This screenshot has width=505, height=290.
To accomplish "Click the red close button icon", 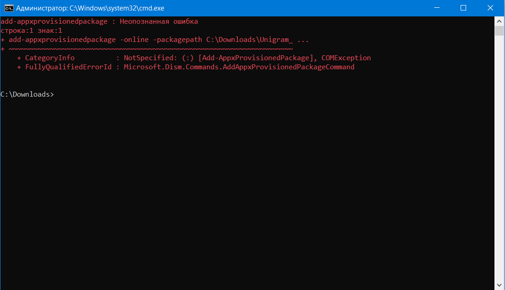I will pyautogui.click(x=490, y=8).
